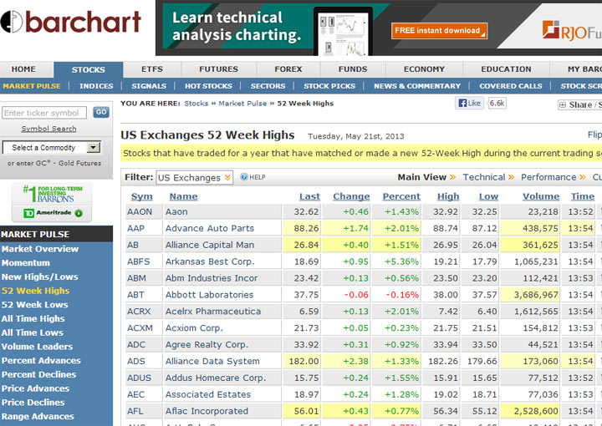The image size is (602, 426).
Task: Open 52 Week Lows in sidebar
Action: (x=34, y=305)
